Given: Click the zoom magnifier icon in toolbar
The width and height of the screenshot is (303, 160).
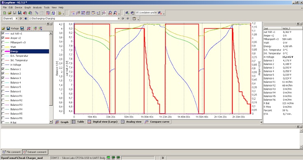Looking at the screenshot, I should coord(110,13).
